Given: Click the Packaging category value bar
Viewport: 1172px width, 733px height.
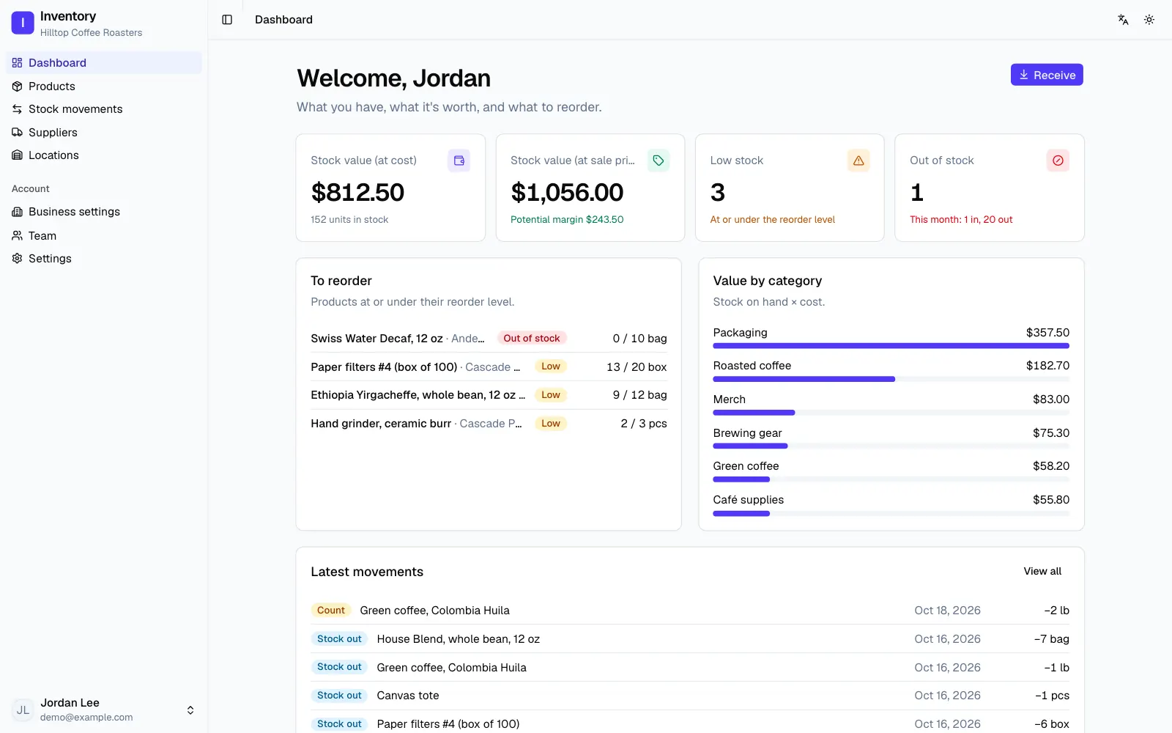Looking at the screenshot, I should (x=891, y=346).
